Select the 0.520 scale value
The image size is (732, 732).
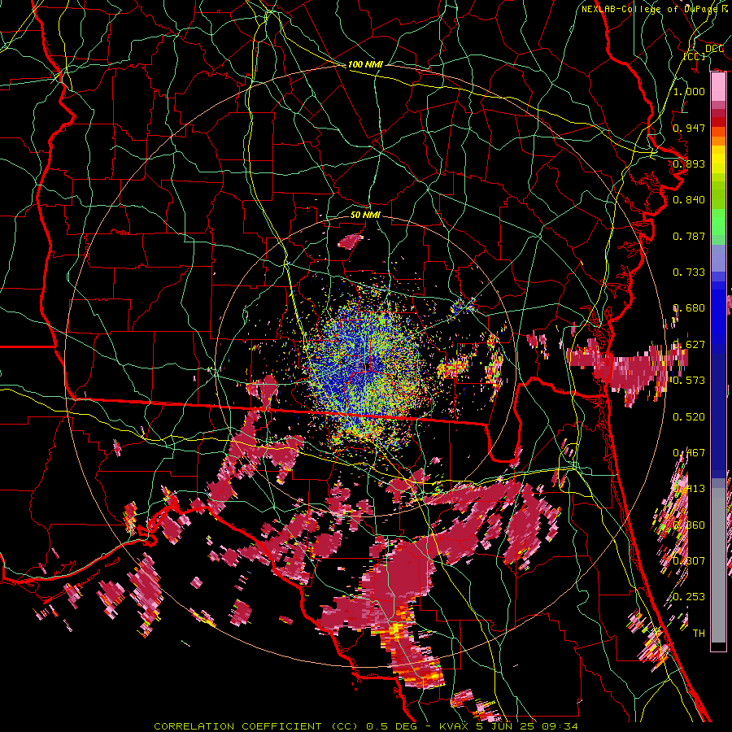tap(689, 417)
